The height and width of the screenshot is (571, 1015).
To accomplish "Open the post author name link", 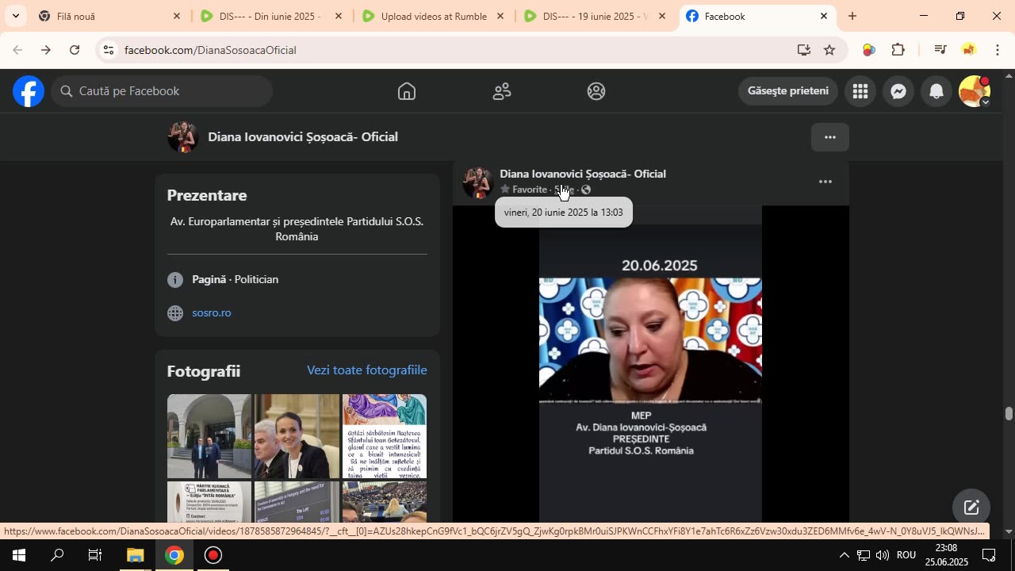I will (x=583, y=174).
